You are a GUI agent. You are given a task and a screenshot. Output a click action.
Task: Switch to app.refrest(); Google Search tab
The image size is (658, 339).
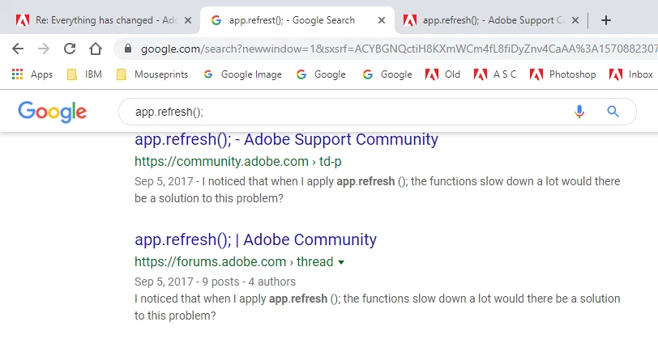point(297,20)
